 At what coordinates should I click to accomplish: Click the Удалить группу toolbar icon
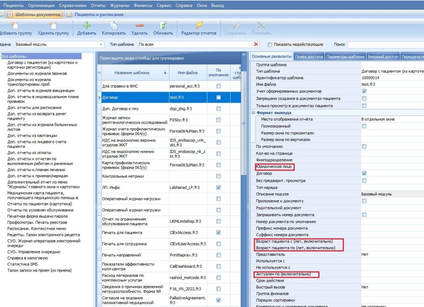pos(53,25)
